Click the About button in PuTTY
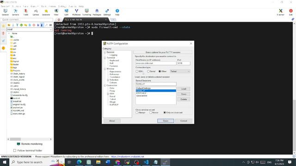This screenshot has width=296, height=166. (112, 121)
